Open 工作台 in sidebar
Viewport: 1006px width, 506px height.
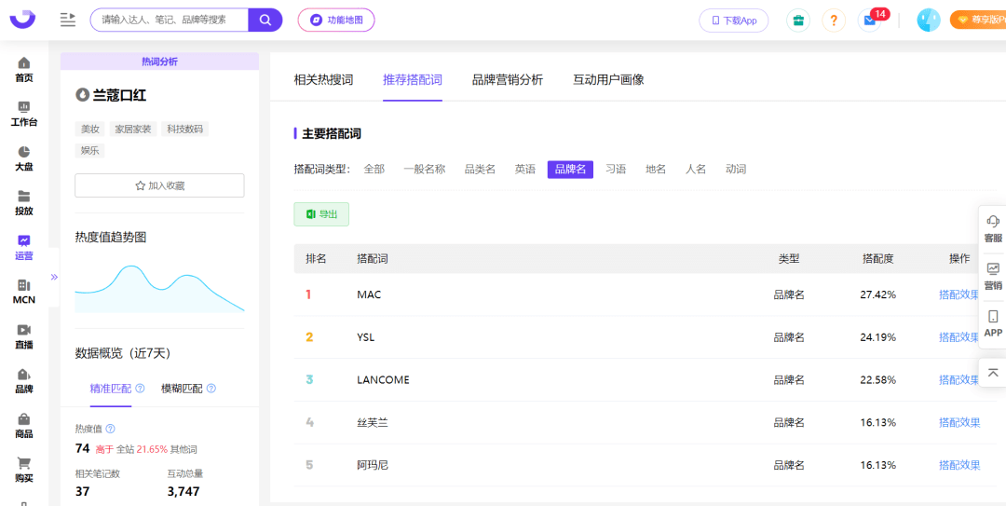tap(23, 115)
